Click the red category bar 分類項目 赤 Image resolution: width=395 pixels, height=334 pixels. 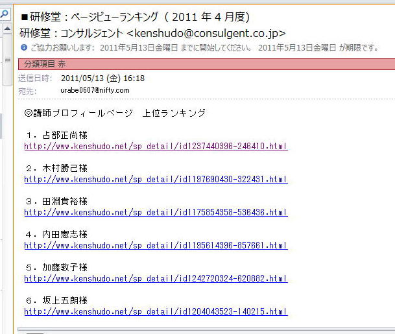tap(206, 64)
